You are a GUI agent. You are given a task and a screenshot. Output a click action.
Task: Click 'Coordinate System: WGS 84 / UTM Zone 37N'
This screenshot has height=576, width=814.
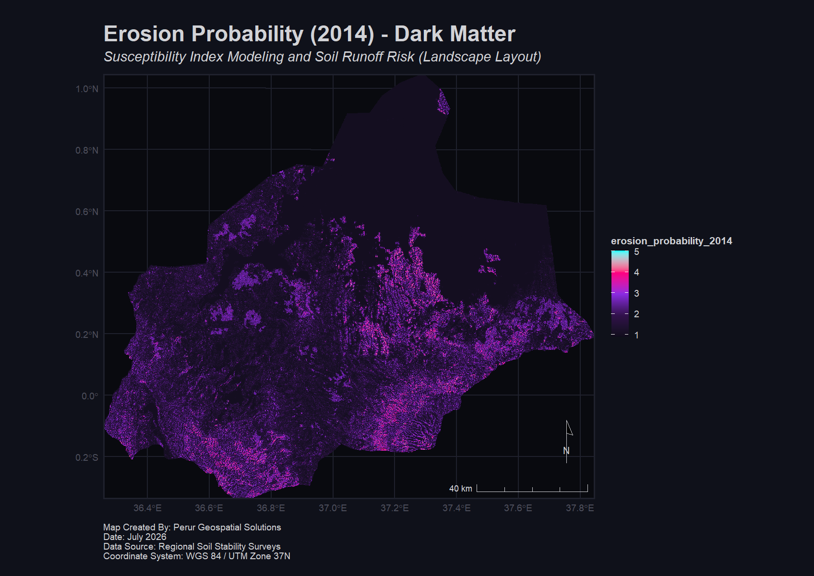point(197,556)
